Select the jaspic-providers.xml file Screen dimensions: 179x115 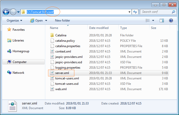(69, 57)
